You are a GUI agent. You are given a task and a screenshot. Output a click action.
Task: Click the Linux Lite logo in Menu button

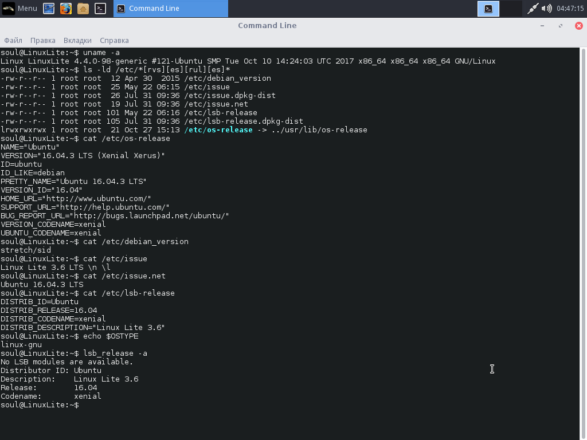click(8, 8)
